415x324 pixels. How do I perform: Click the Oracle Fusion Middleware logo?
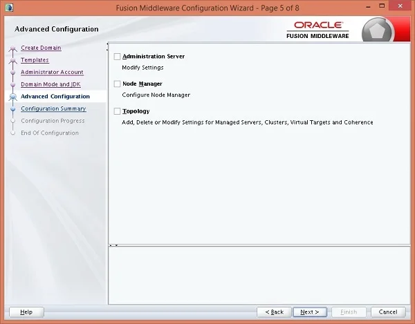click(x=317, y=30)
